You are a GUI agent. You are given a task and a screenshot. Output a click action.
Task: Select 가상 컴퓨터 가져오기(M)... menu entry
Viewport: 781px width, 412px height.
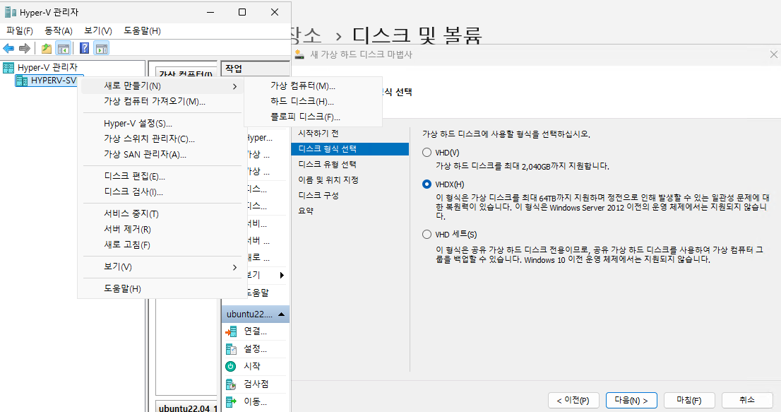pyautogui.click(x=162, y=101)
